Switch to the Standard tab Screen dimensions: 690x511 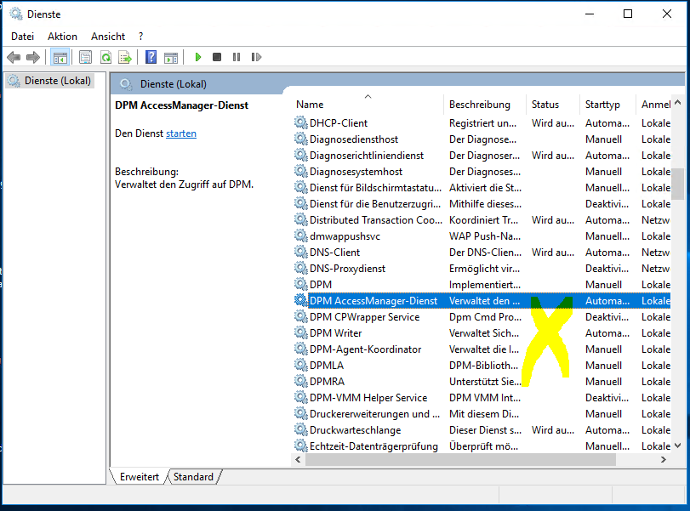pos(193,477)
